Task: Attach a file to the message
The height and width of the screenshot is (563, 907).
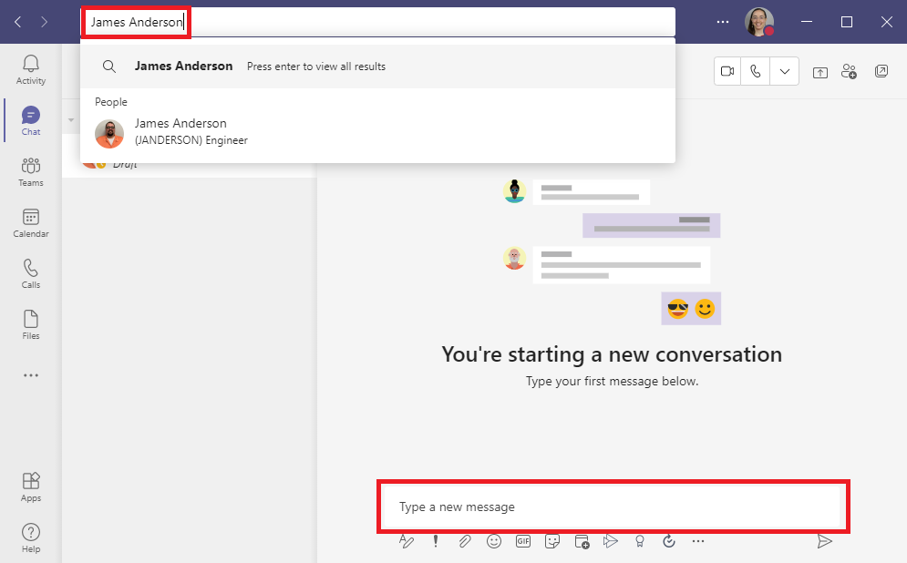Action: click(x=465, y=540)
